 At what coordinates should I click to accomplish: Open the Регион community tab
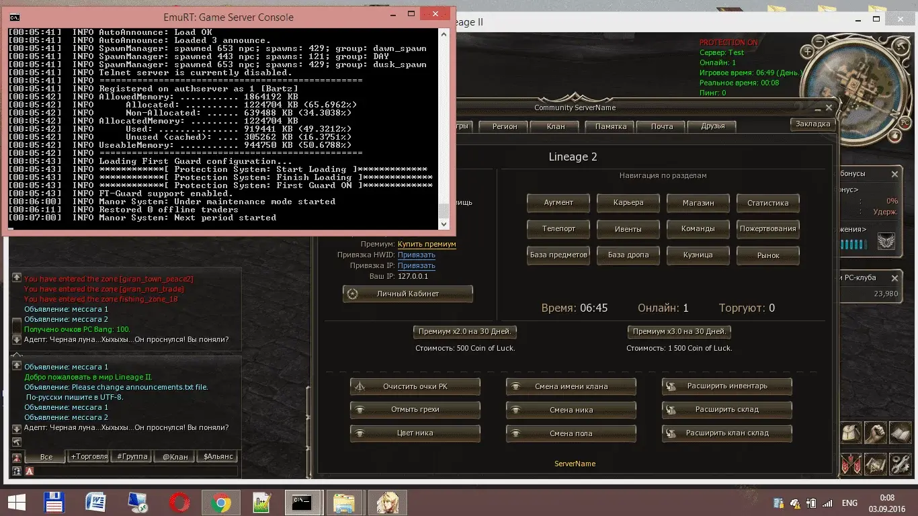pos(505,126)
